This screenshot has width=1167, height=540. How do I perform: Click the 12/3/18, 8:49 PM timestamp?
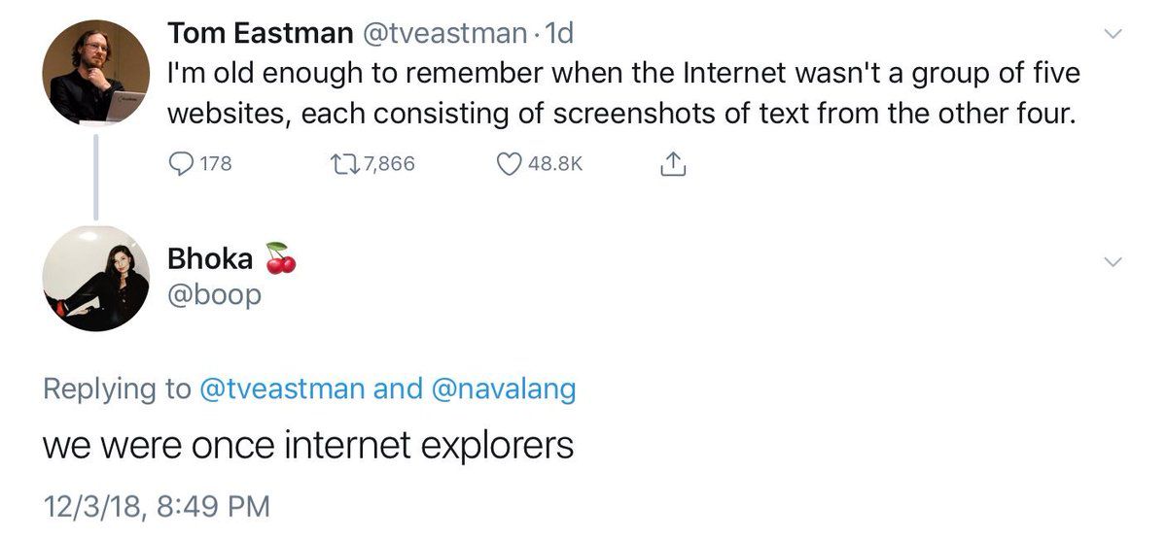(x=156, y=506)
